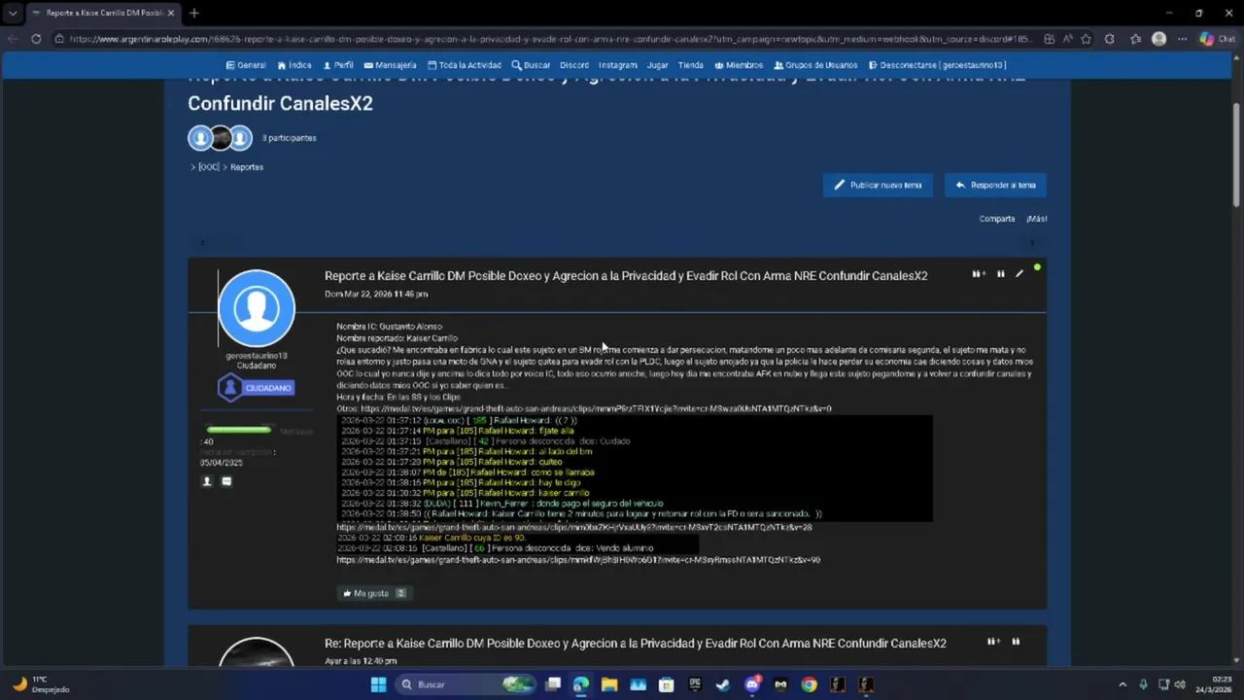1244x700 pixels.
Task: Open the OOC breadcrumb link
Action: coord(209,167)
